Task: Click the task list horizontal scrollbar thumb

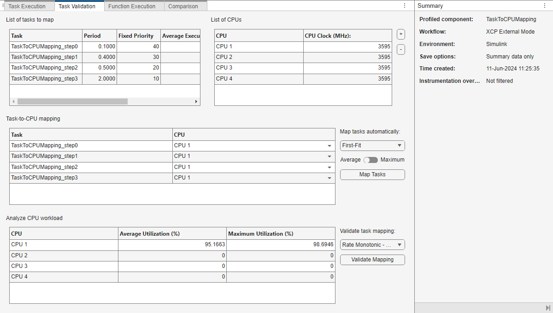Action: point(72,101)
